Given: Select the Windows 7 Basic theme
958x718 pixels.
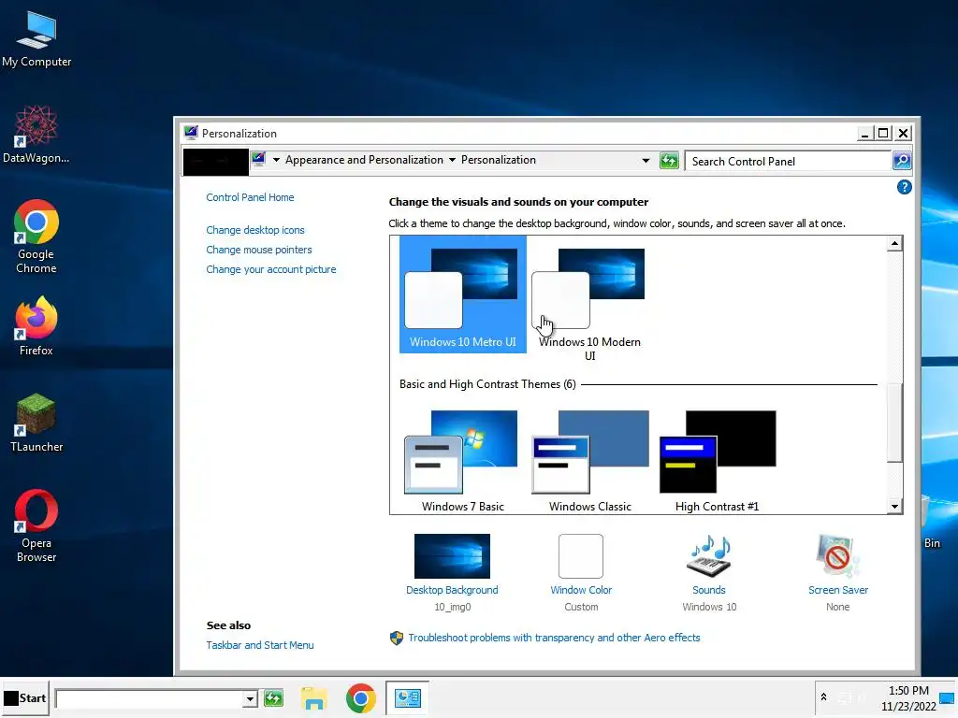Looking at the screenshot, I should click(x=462, y=461).
